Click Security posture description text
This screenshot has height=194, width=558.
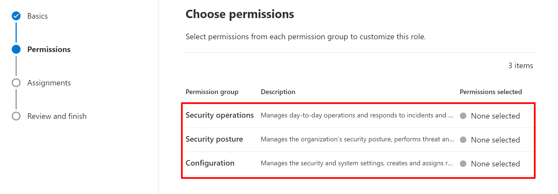(x=357, y=139)
